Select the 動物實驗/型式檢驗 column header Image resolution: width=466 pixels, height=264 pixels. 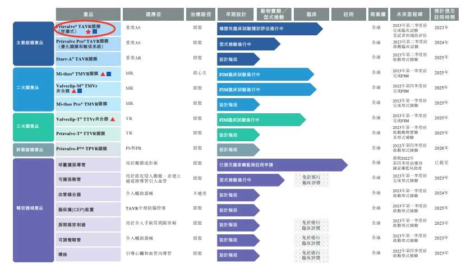tap(274, 14)
